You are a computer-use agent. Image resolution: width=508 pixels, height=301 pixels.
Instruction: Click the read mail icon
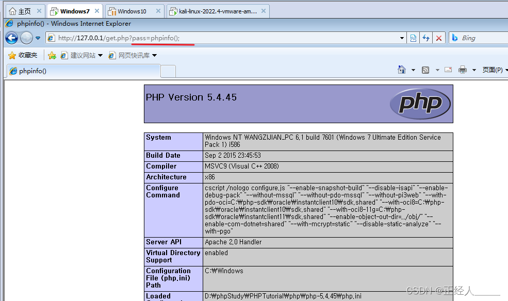pos(448,70)
